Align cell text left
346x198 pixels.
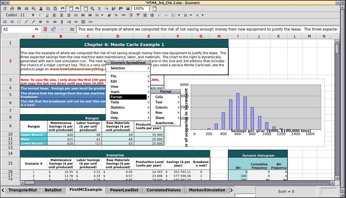54,15
